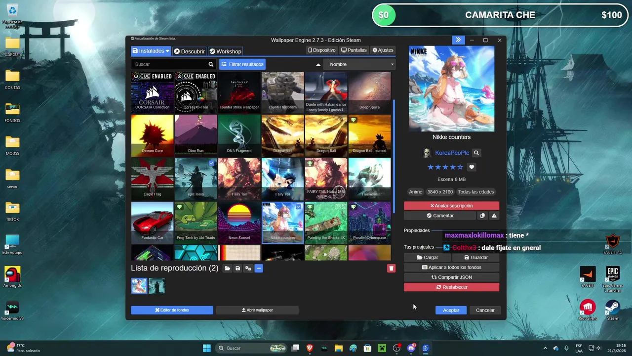Open Papelera de reciclaje
This screenshot has height=356, width=632.
[12, 16]
